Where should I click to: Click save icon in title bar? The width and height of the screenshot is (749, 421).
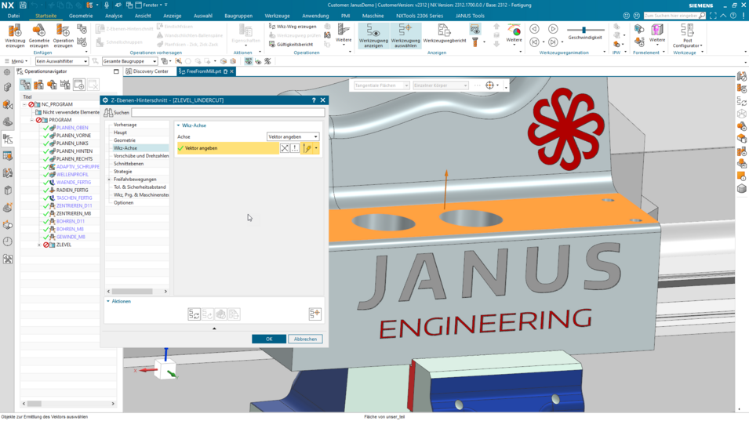(23, 5)
